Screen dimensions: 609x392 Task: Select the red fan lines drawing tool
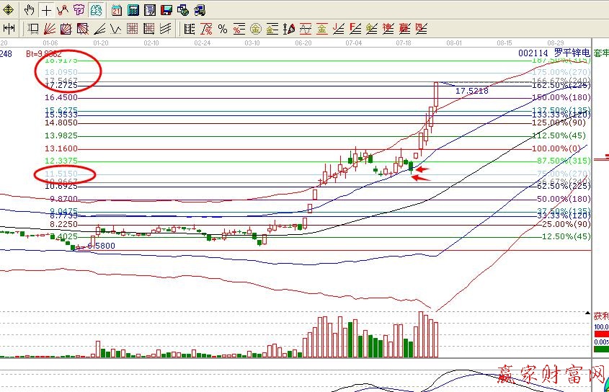(50, 29)
